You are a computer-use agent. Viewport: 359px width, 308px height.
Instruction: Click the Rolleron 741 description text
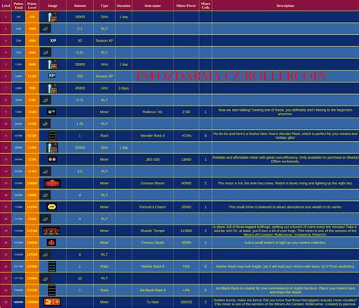(285, 112)
